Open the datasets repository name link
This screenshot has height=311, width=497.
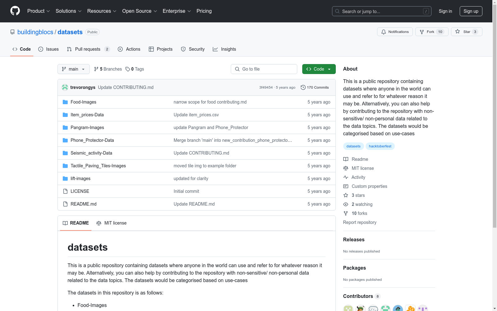70,32
